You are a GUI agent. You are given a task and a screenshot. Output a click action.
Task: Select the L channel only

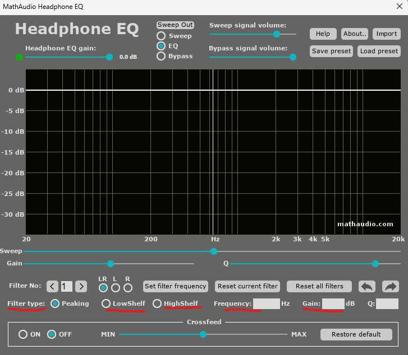click(x=116, y=288)
